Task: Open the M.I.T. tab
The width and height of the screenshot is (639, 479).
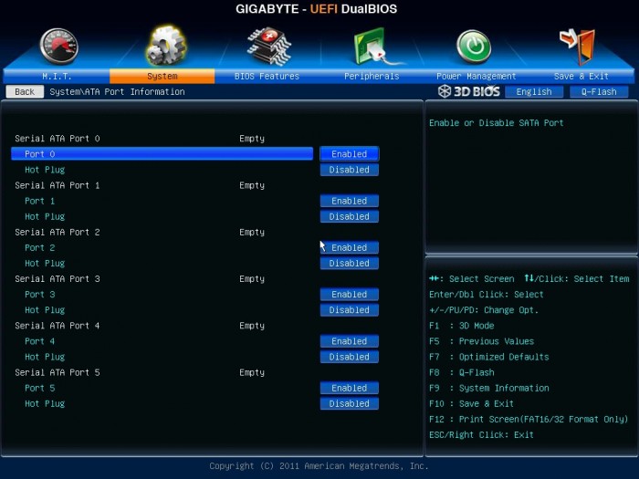Action: [x=57, y=76]
